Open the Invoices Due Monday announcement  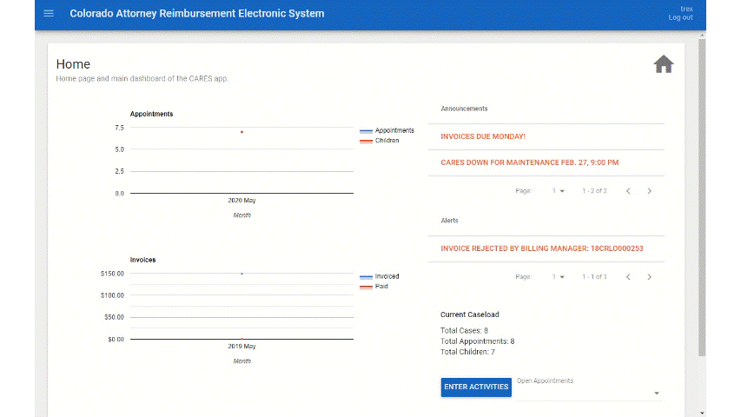pos(482,136)
